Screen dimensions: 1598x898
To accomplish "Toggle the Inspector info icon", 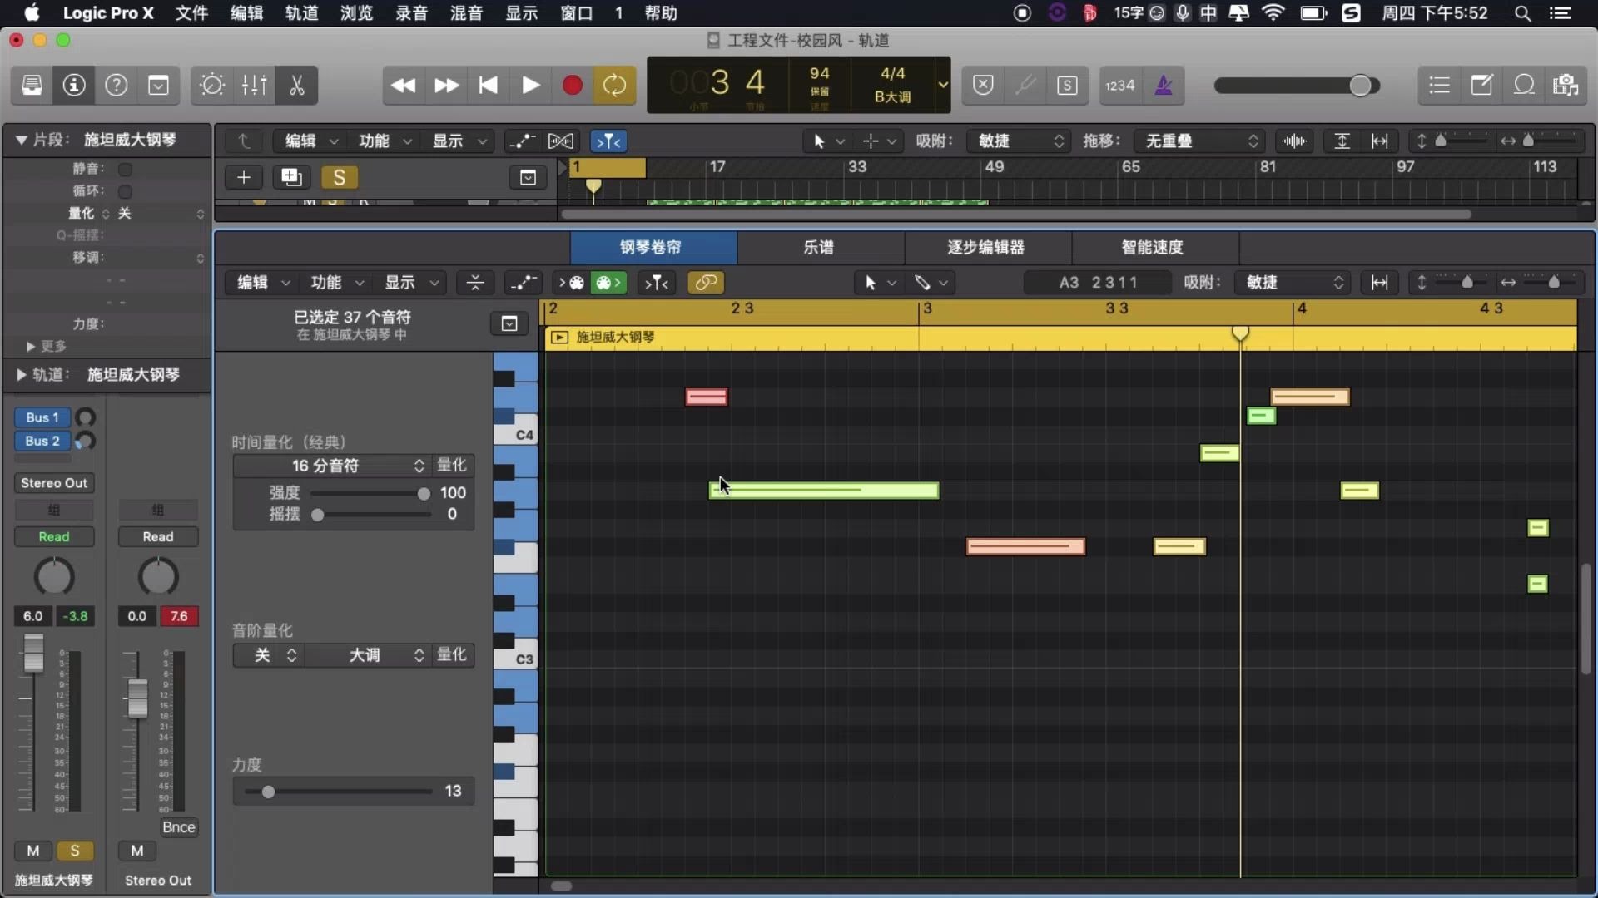I will point(73,85).
